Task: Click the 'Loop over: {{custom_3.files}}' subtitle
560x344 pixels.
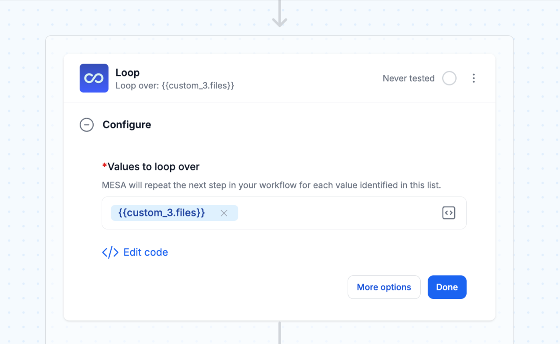Action: pyautogui.click(x=175, y=86)
